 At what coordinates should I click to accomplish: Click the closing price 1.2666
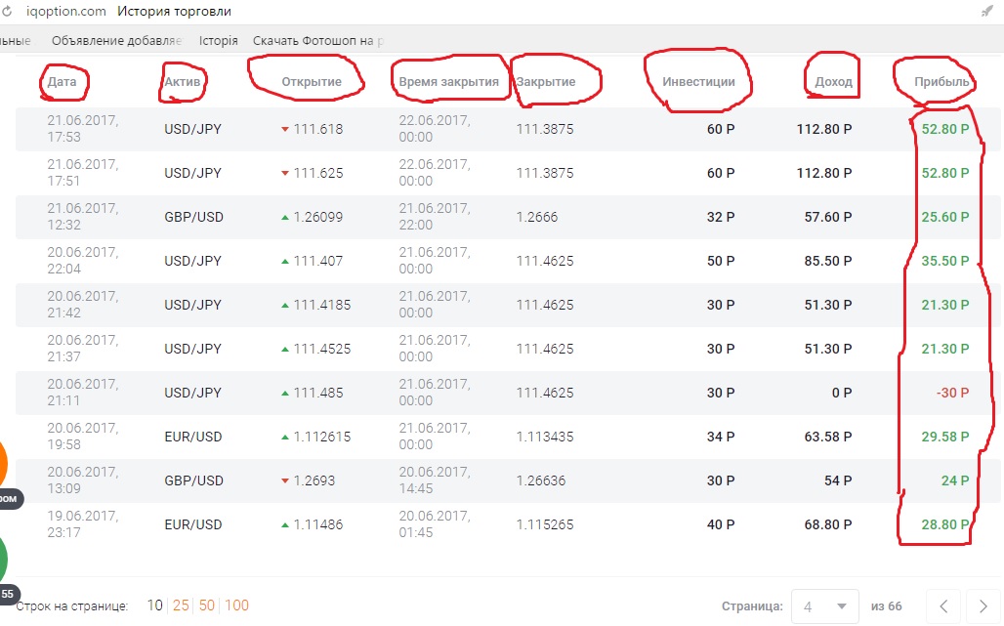point(537,218)
